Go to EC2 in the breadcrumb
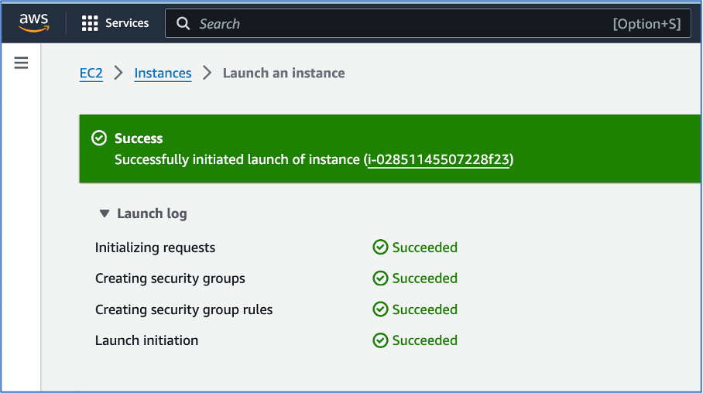This screenshot has width=703, height=393. (x=91, y=73)
